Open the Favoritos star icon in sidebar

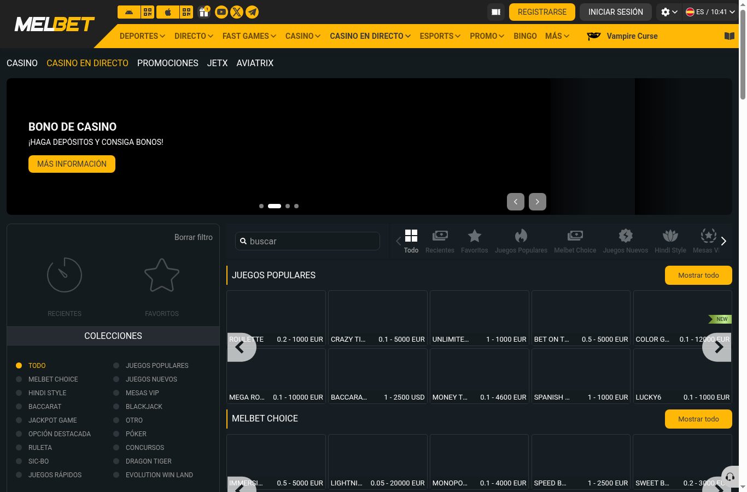(x=162, y=275)
